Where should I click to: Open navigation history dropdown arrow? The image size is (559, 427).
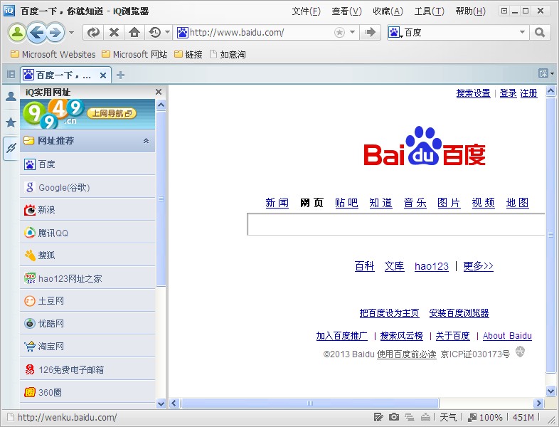click(71, 33)
